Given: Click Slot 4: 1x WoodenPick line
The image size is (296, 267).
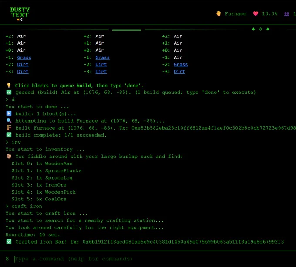Looking at the screenshot, I should [44, 192].
